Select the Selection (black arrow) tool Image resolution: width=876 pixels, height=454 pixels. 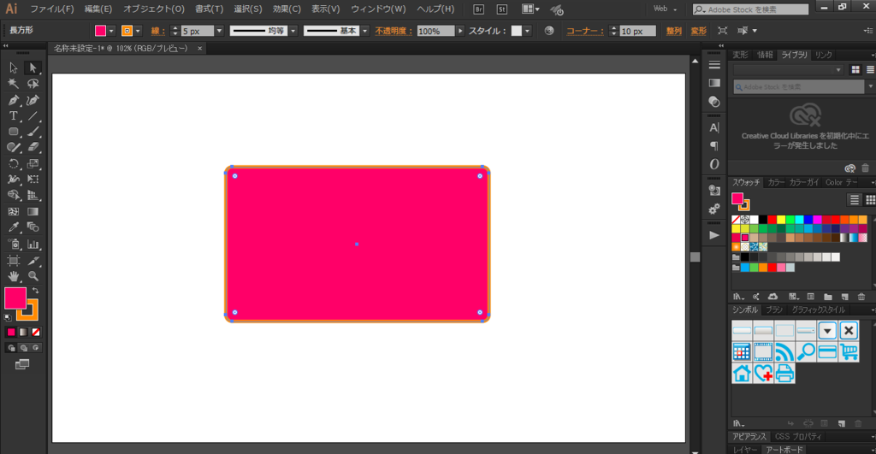14,68
